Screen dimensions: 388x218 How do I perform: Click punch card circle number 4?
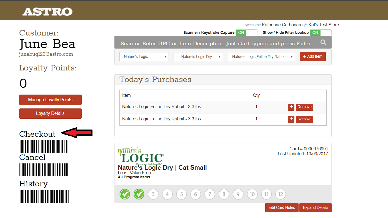tap(167, 194)
